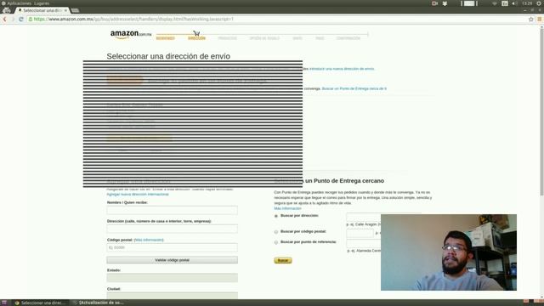This screenshot has width=544, height=306.
Task: Close the 'Seleccionar una dir...' tab
Action: pyautogui.click(x=65, y=10)
